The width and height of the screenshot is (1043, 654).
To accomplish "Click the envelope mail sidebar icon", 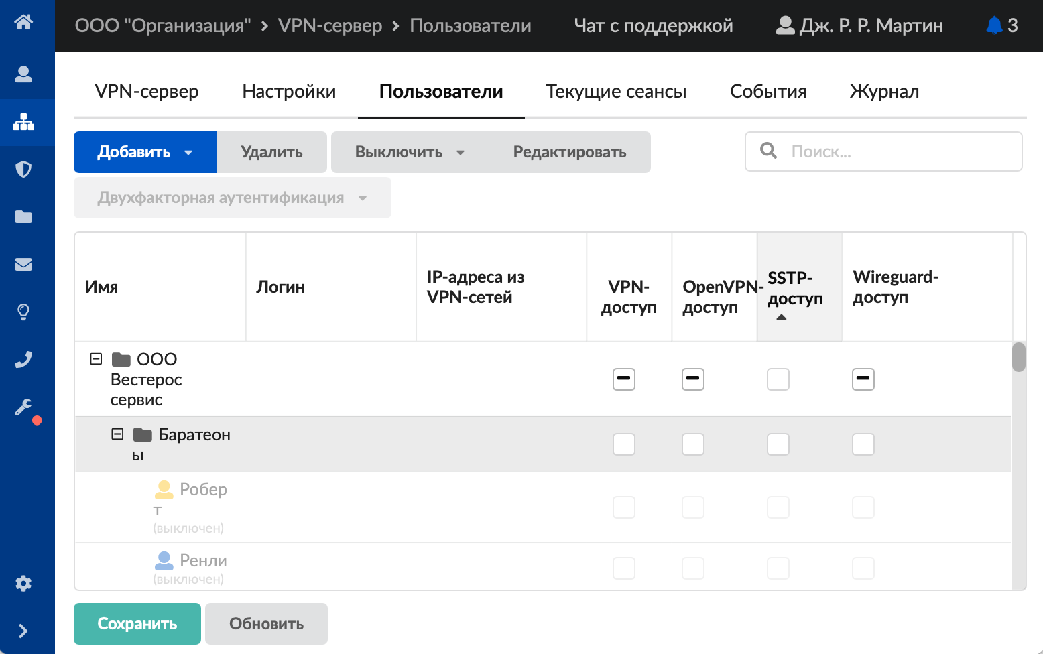I will [23, 264].
